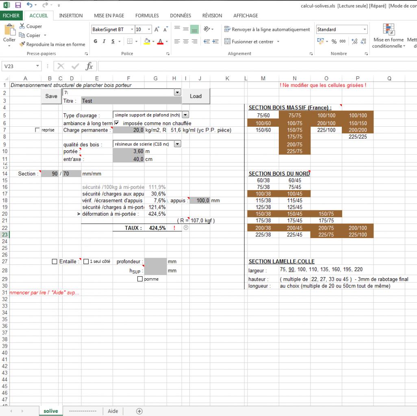The image size is (417, 416).
Task: Open conditional formatting (Mise en forme conditionnelle)
Action: click(x=389, y=36)
